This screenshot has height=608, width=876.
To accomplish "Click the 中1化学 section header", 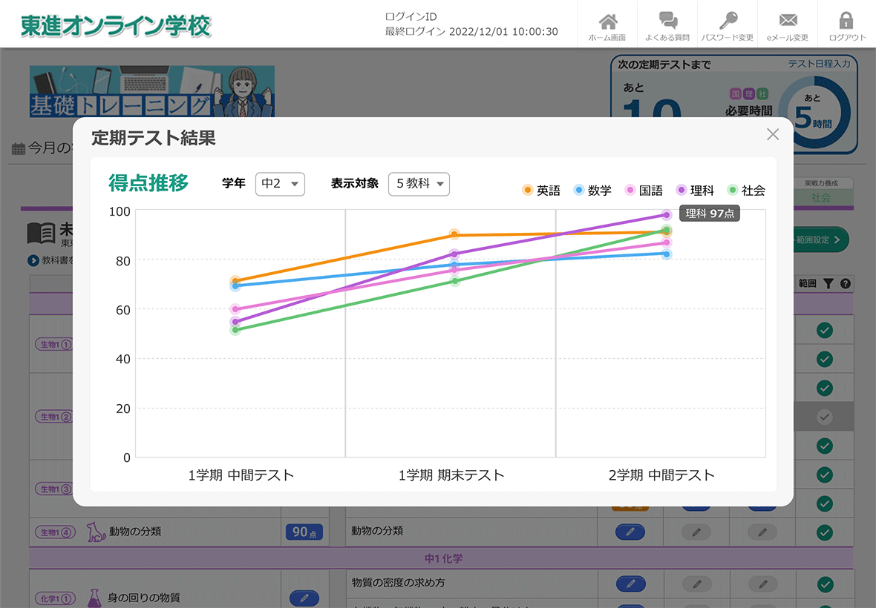I will click(x=442, y=558).
